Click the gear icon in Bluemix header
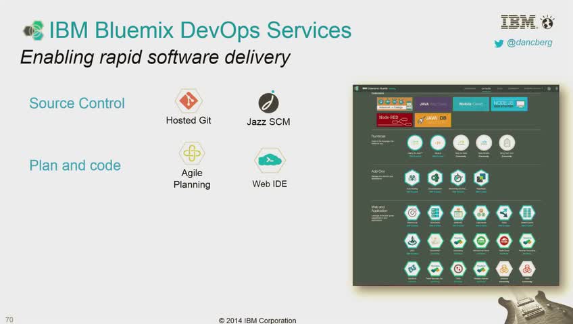Viewport: 573px width, 324px height. (549, 88)
